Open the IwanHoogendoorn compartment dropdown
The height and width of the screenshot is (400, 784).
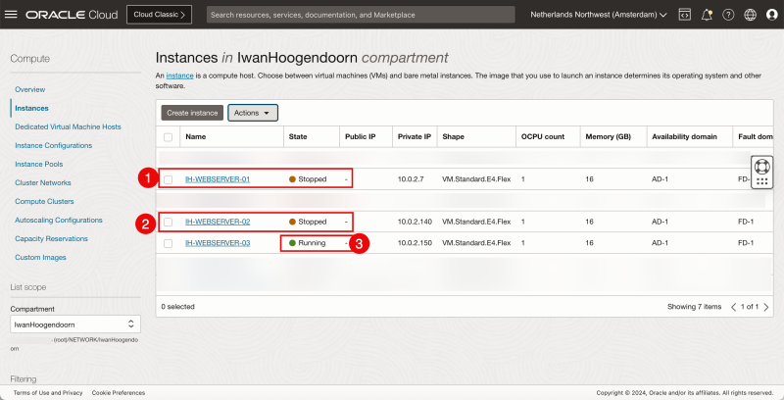point(74,324)
